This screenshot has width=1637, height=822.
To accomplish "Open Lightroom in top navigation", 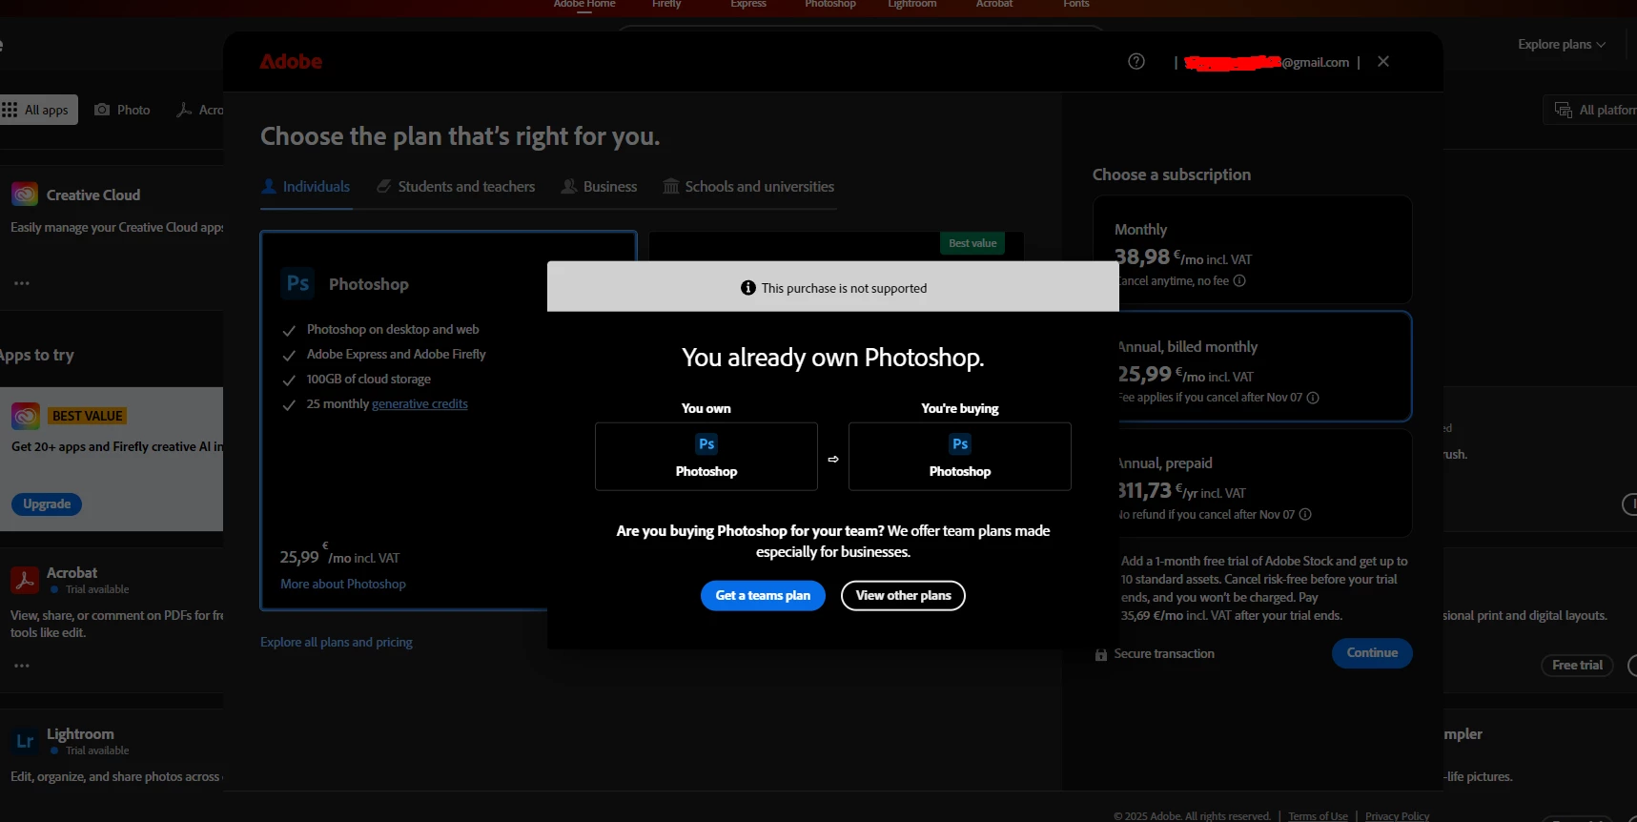I will coord(912,5).
